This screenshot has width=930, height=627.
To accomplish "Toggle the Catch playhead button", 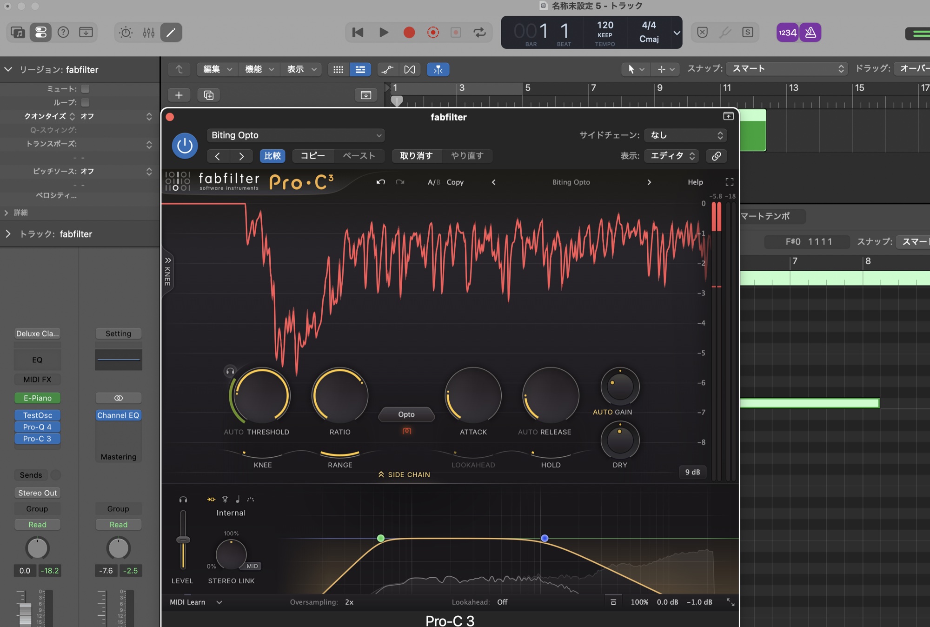I will click(x=438, y=69).
